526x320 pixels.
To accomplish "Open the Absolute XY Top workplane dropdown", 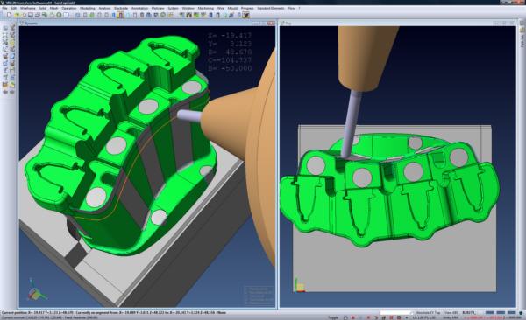I will click(428, 313).
